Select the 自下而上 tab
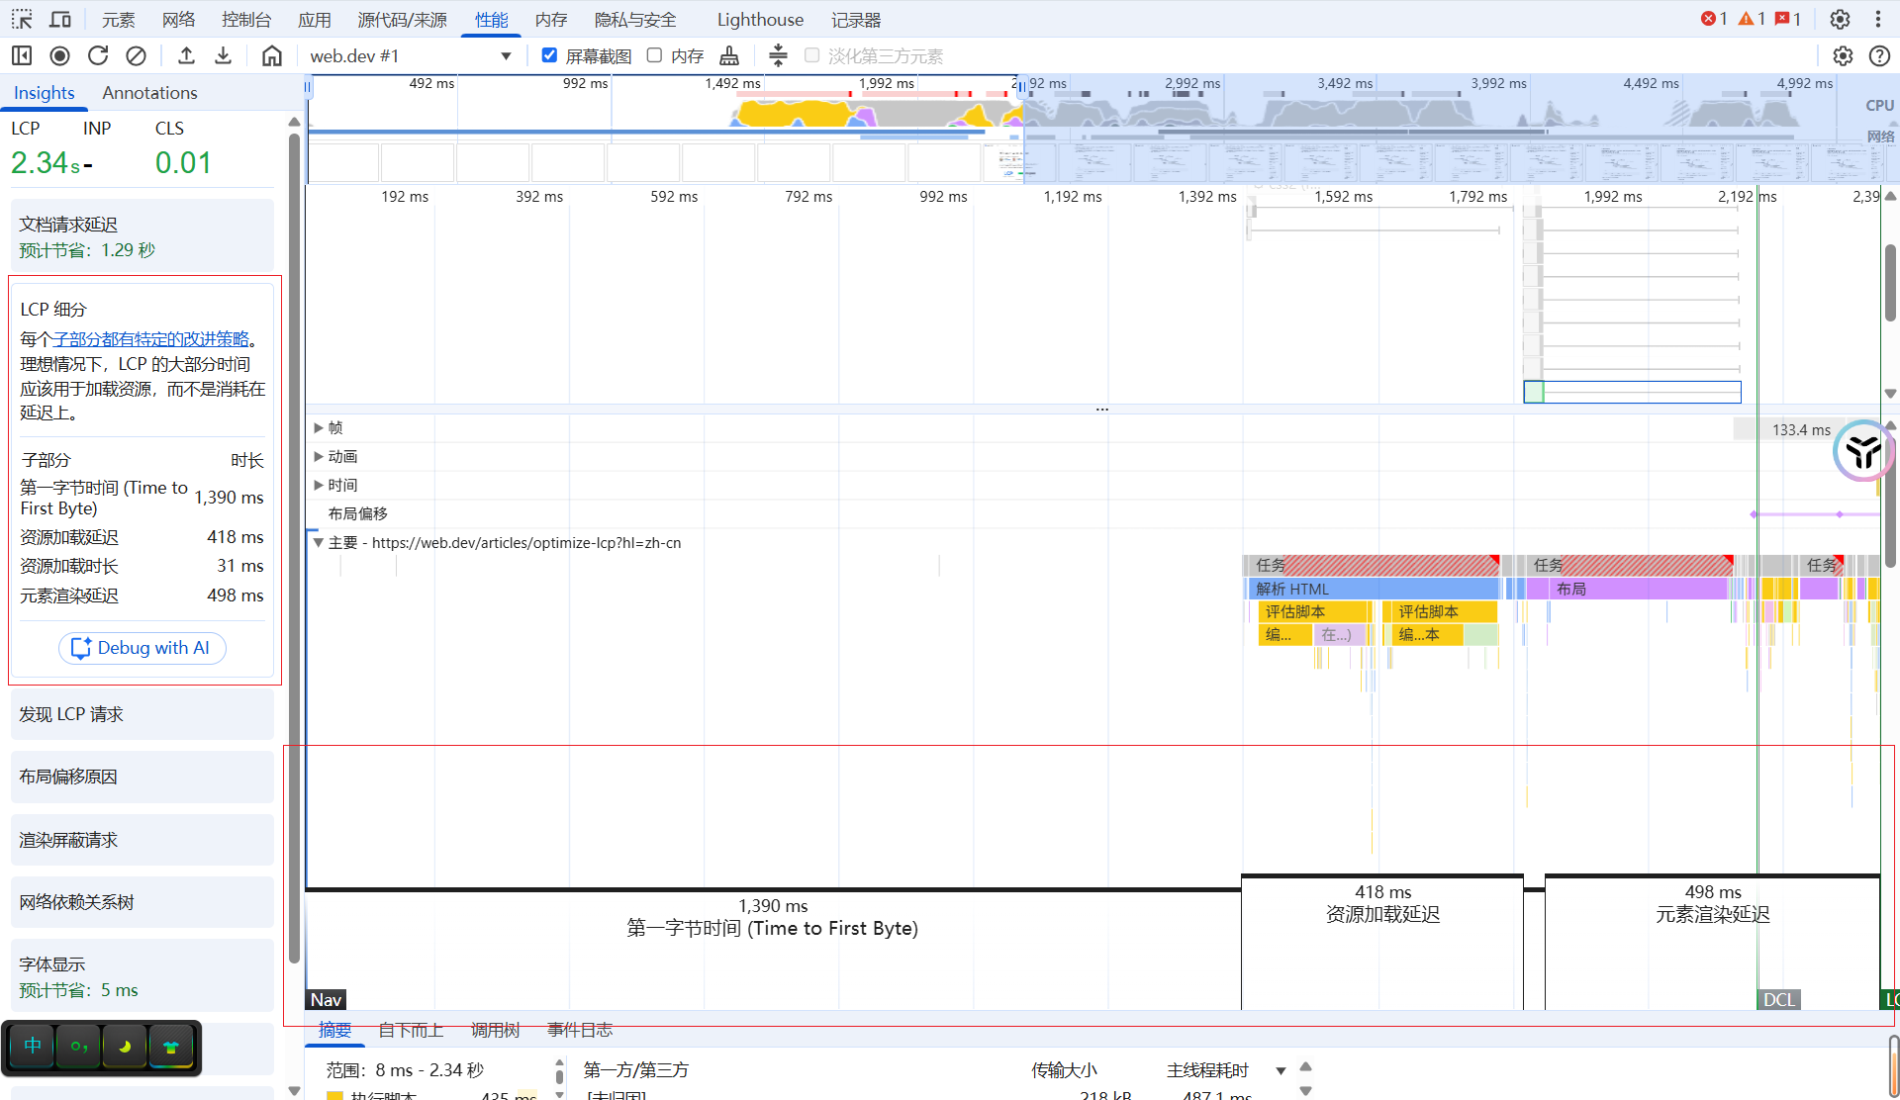1900x1100 pixels. [x=410, y=1031]
